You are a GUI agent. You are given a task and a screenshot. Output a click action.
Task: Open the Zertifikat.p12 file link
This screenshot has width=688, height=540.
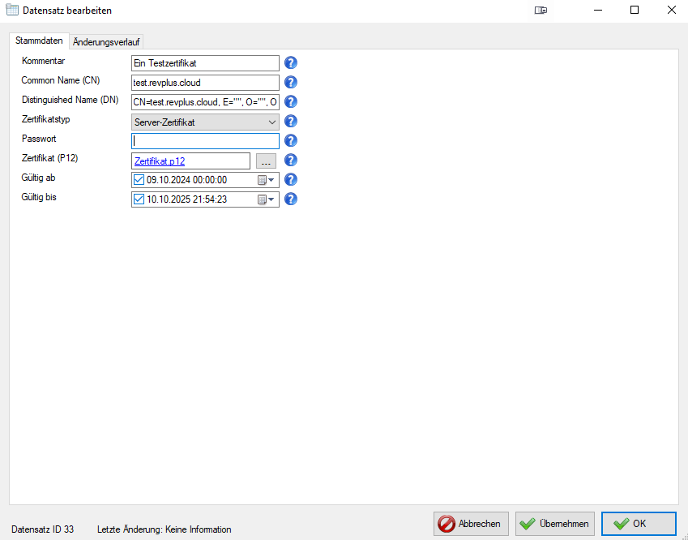point(160,161)
